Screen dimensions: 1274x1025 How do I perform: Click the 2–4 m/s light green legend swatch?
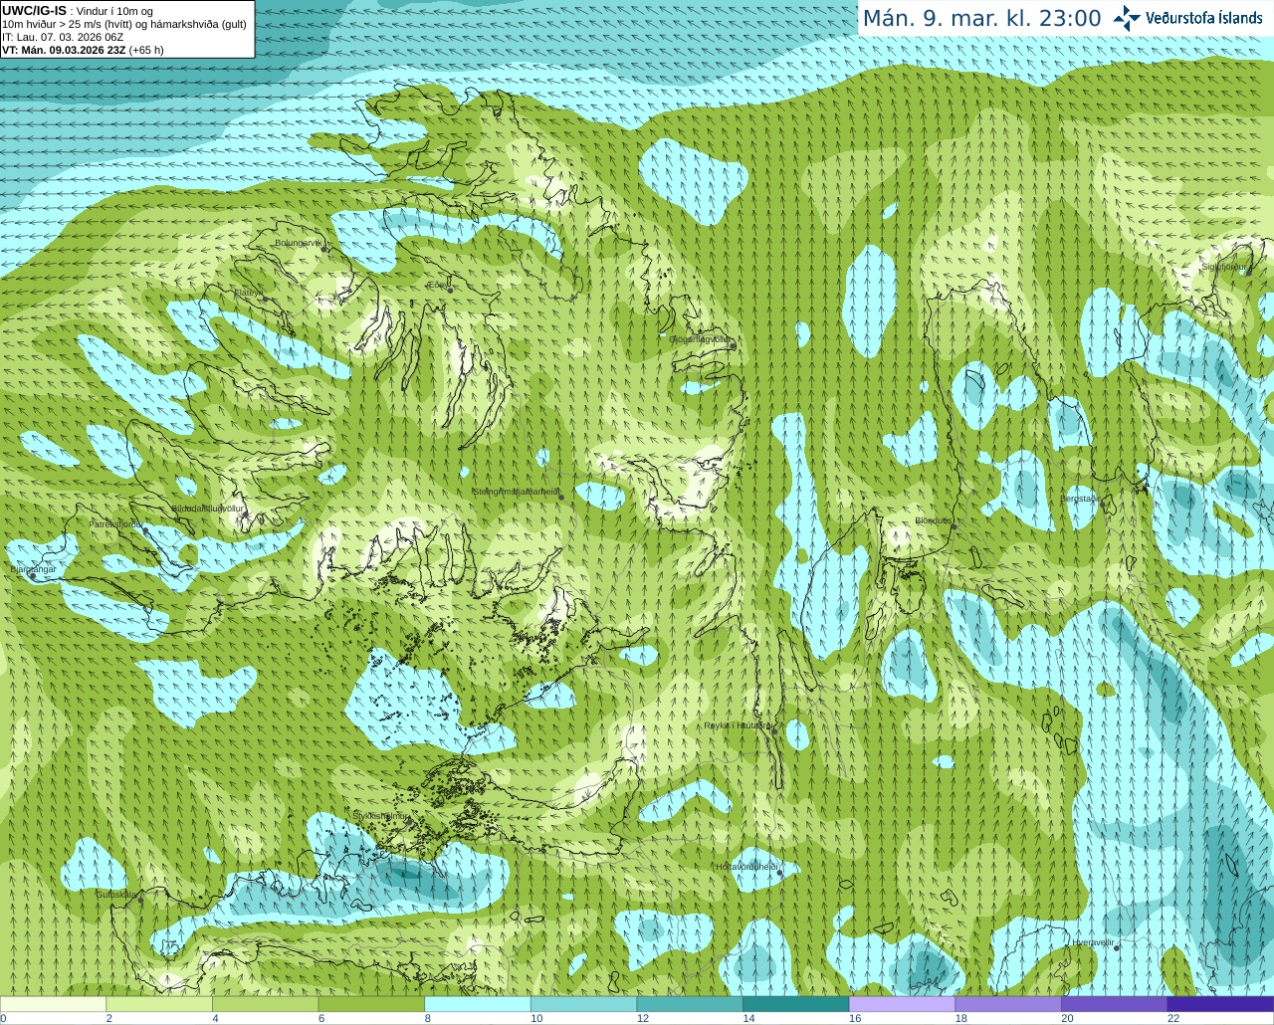pos(159,1004)
